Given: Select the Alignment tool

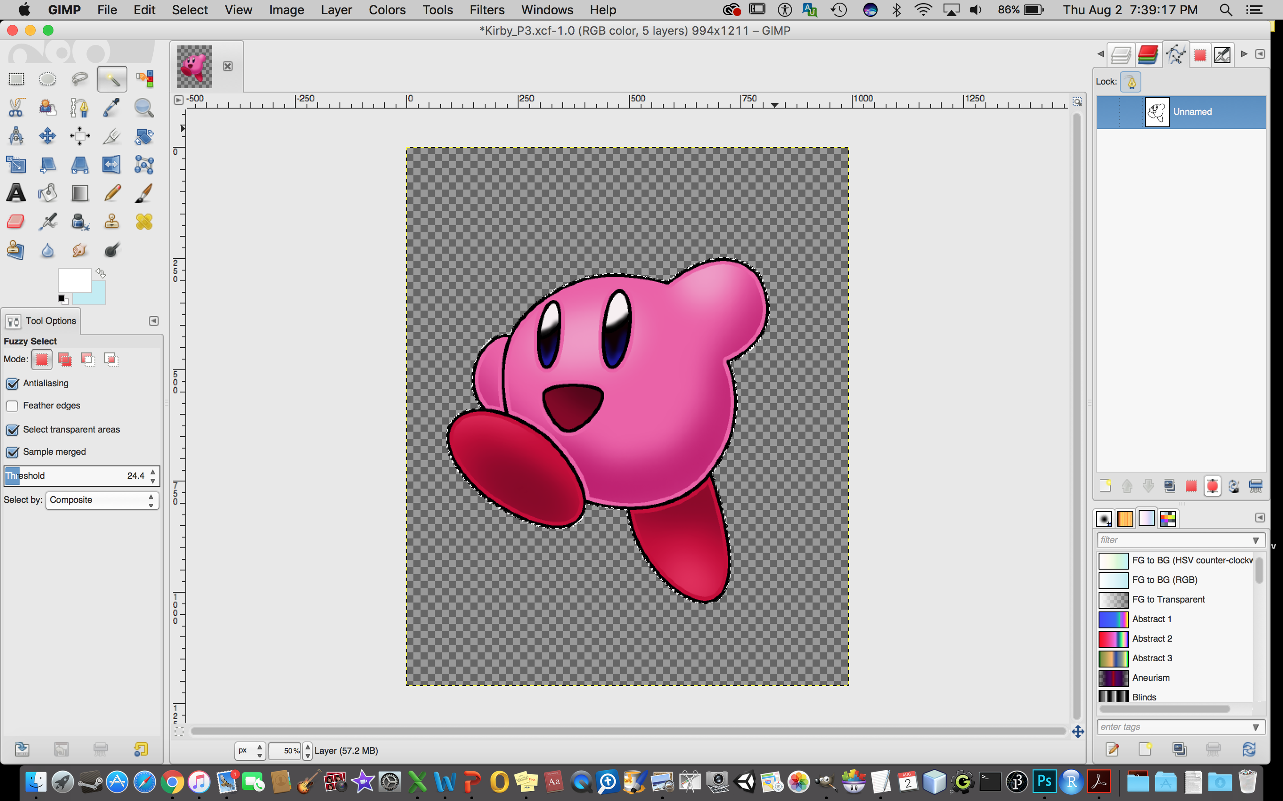Looking at the screenshot, I should point(80,136).
